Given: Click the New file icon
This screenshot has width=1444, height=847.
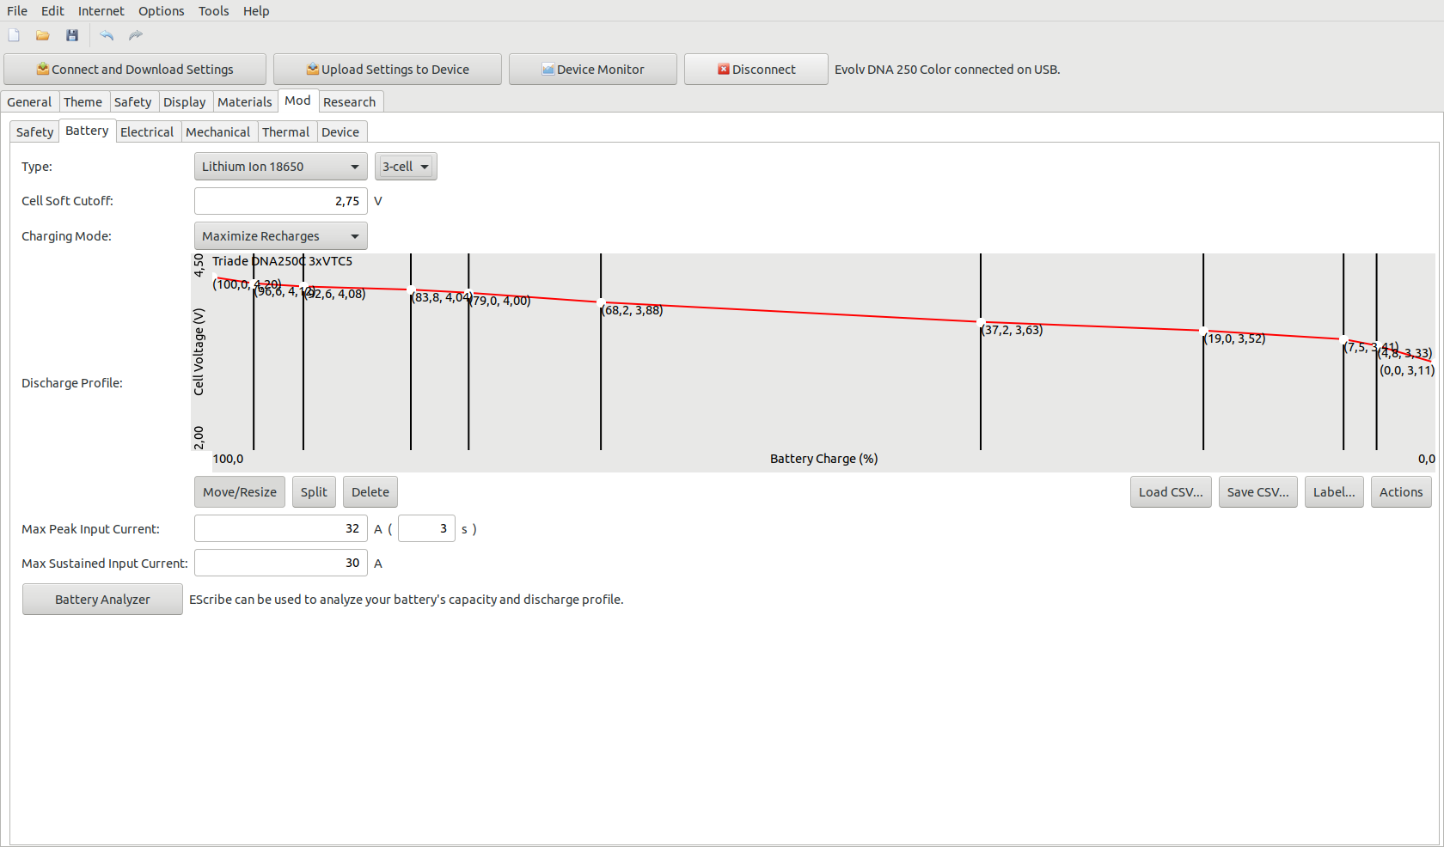Looking at the screenshot, I should coord(14,35).
